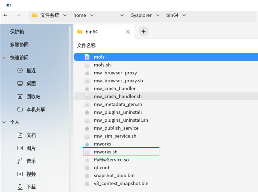The width and height of the screenshot is (258, 192).
Task: Open the bin64 breadcrumb dropdown
Action: [184, 15]
